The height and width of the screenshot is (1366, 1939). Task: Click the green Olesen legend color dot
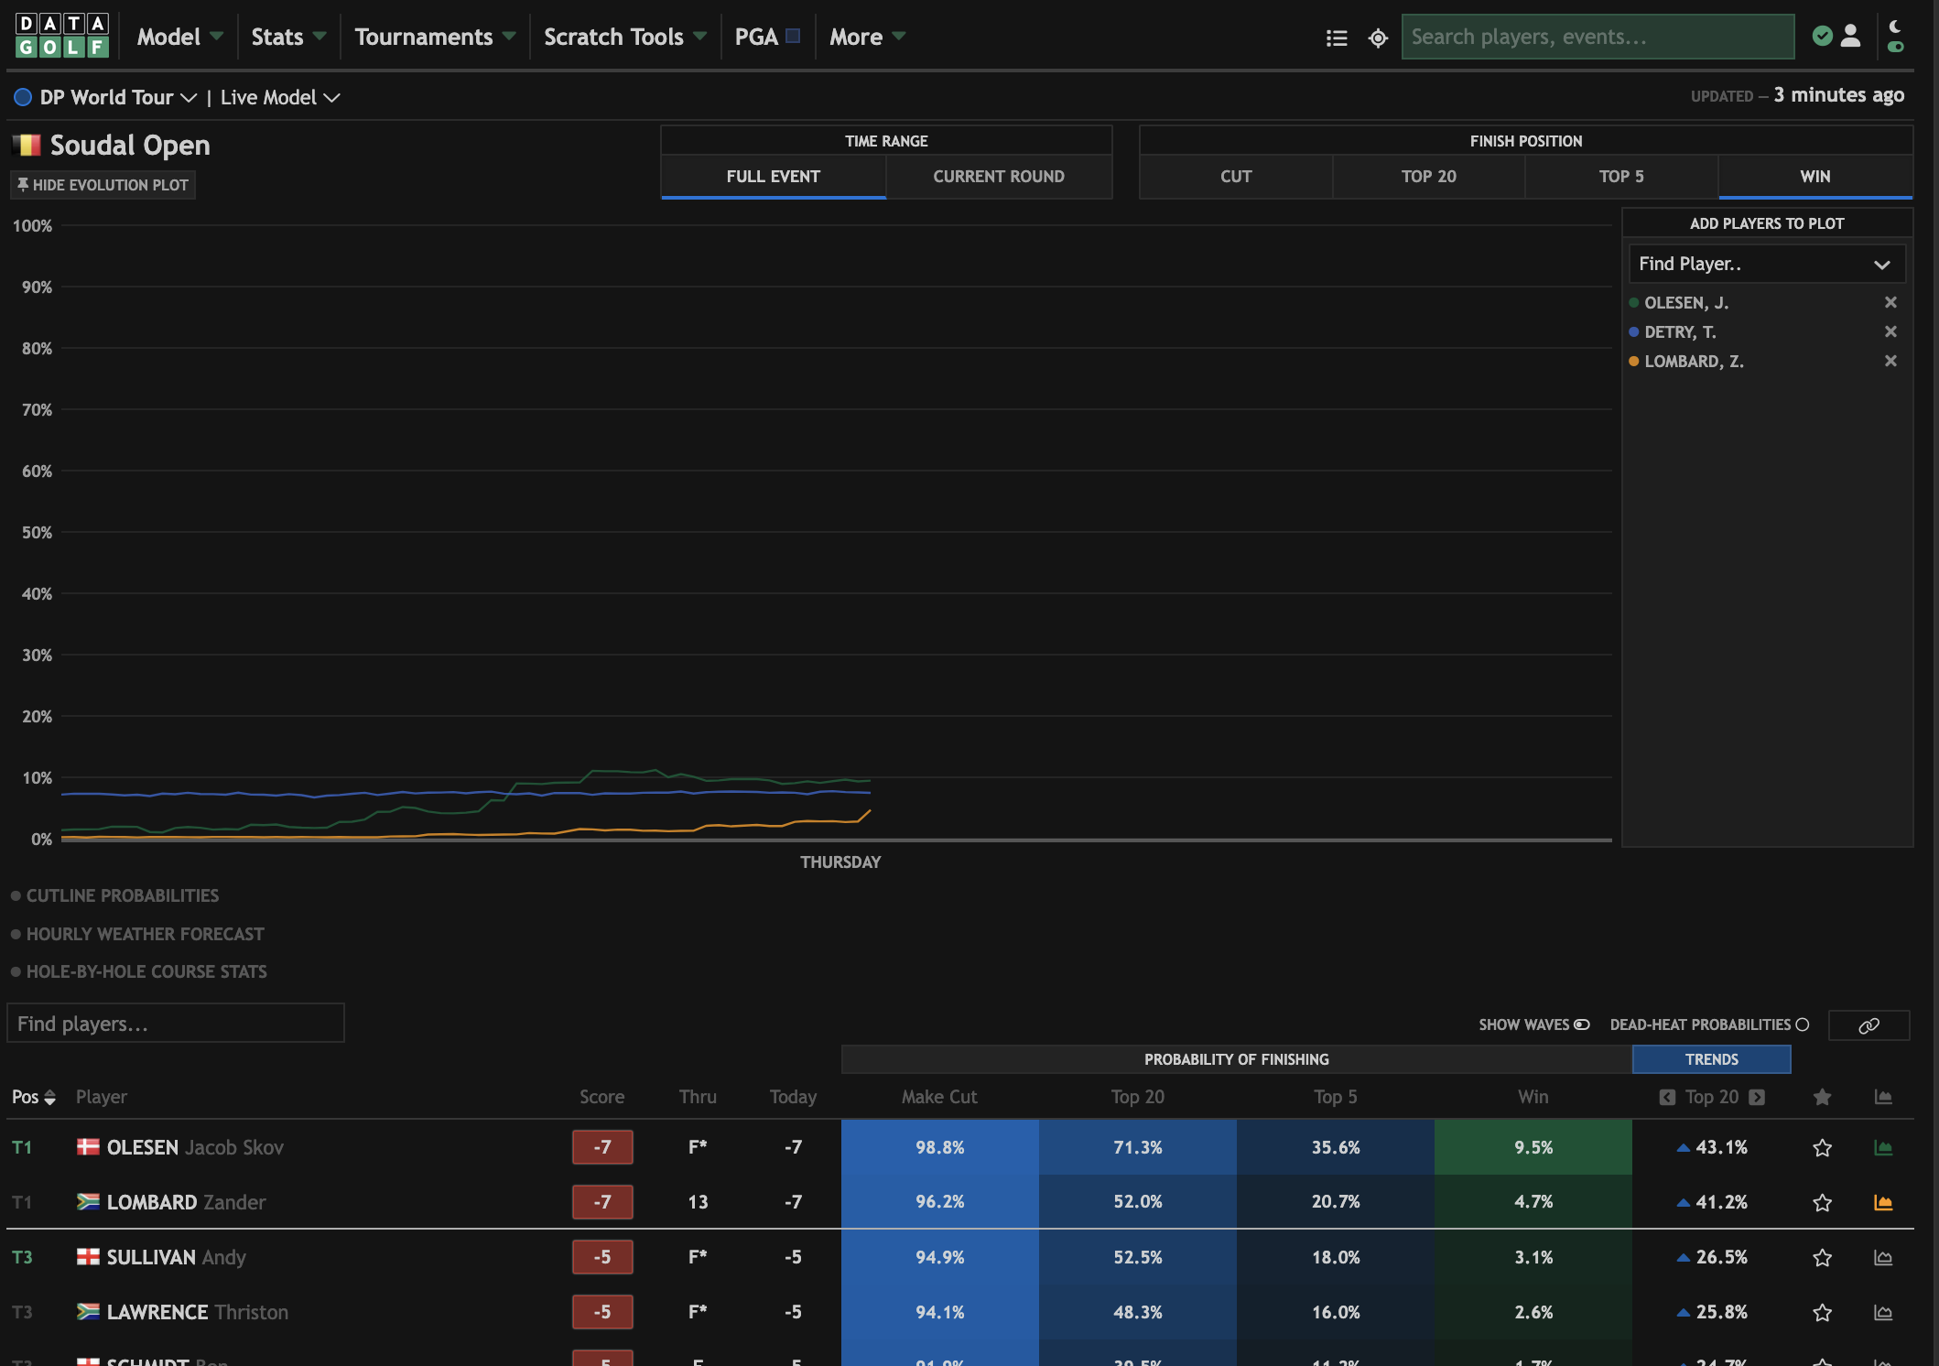(x=1633, y=302)
